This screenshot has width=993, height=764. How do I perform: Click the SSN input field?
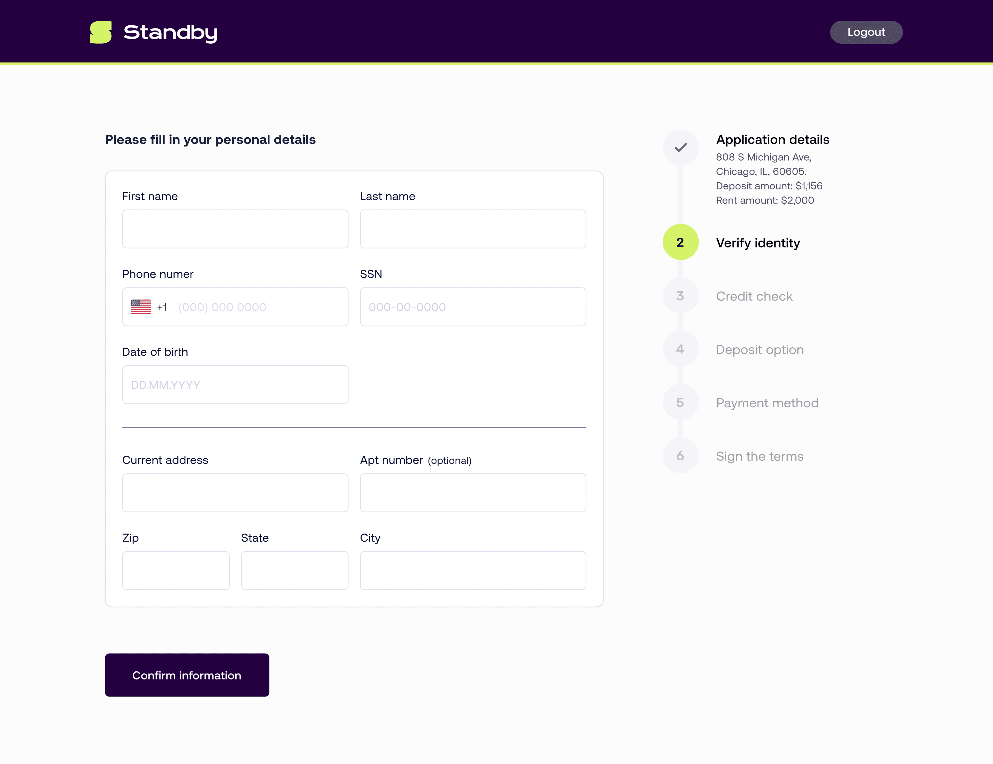pos(473,307)
